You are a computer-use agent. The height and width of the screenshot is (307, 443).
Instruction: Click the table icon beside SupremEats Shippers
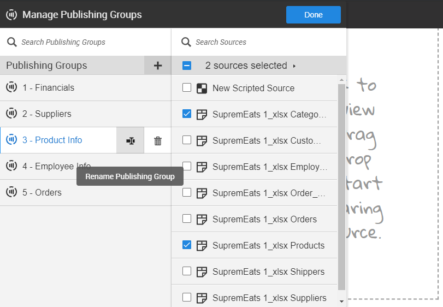click(202, 272)
